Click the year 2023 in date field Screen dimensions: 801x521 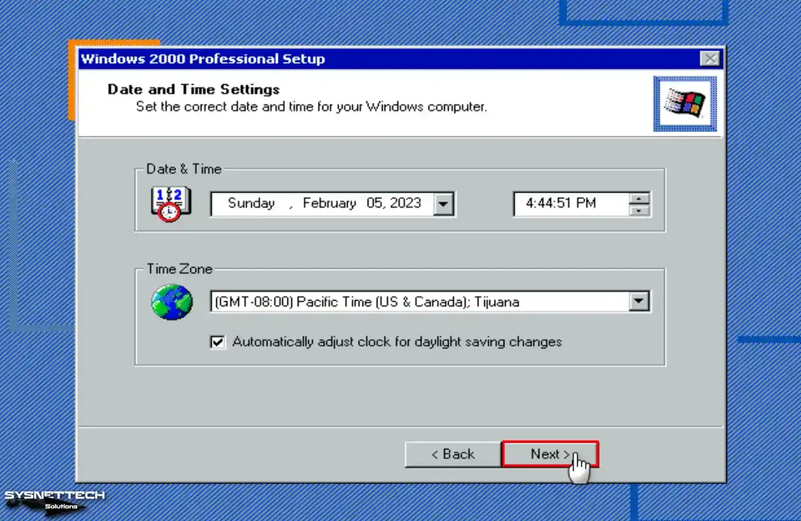pyautogui.click(x=406, y=203)
